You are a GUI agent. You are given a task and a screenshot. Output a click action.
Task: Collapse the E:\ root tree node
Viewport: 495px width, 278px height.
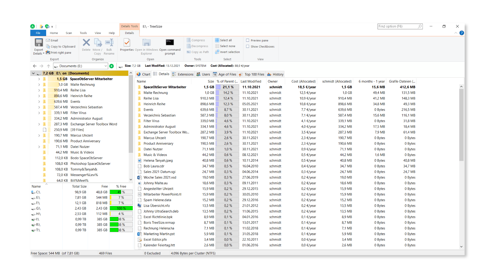point(33,73)
